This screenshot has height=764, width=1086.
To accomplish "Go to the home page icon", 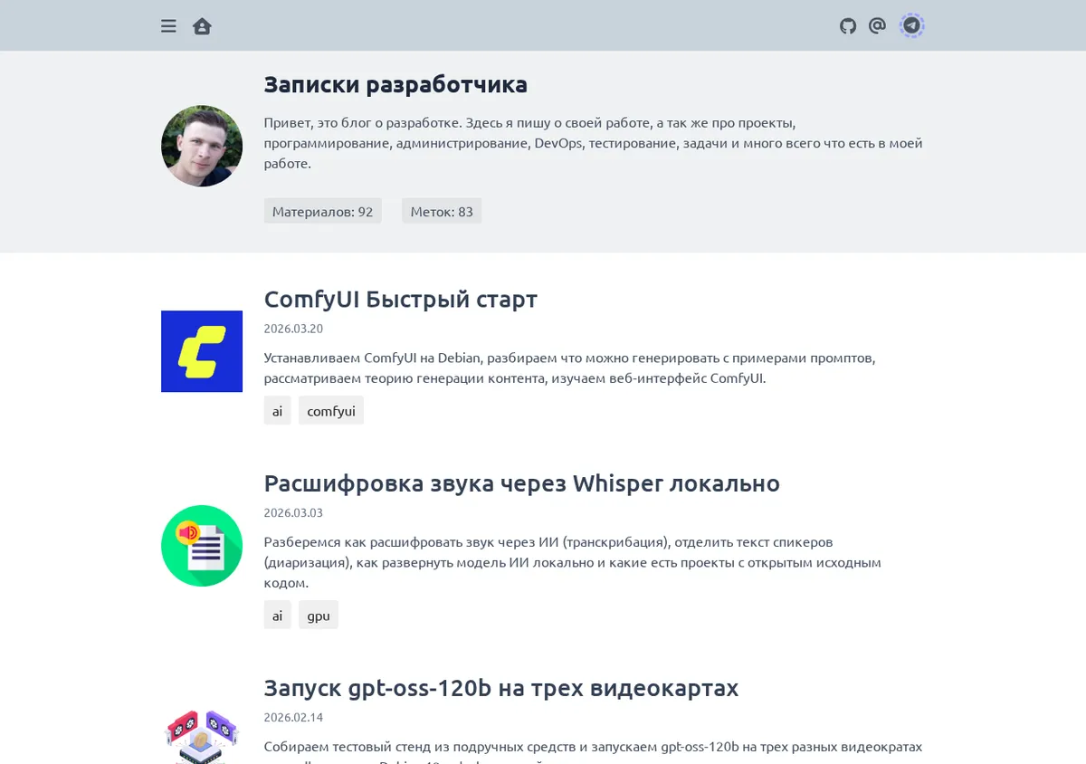I will click(202, 26).
